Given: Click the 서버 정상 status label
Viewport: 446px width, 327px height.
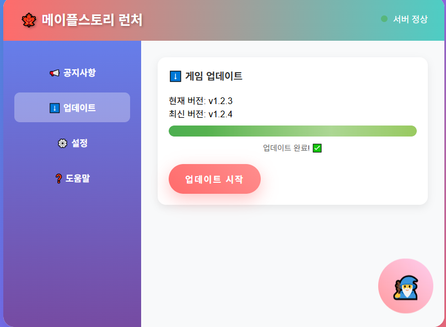Looking at the screenshot, I should pyautogui.click(x=410, y=19).
